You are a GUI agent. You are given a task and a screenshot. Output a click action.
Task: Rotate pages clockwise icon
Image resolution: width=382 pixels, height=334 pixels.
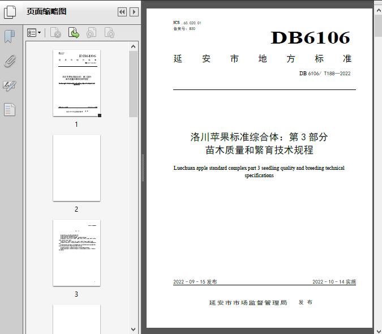coord(109,33)
